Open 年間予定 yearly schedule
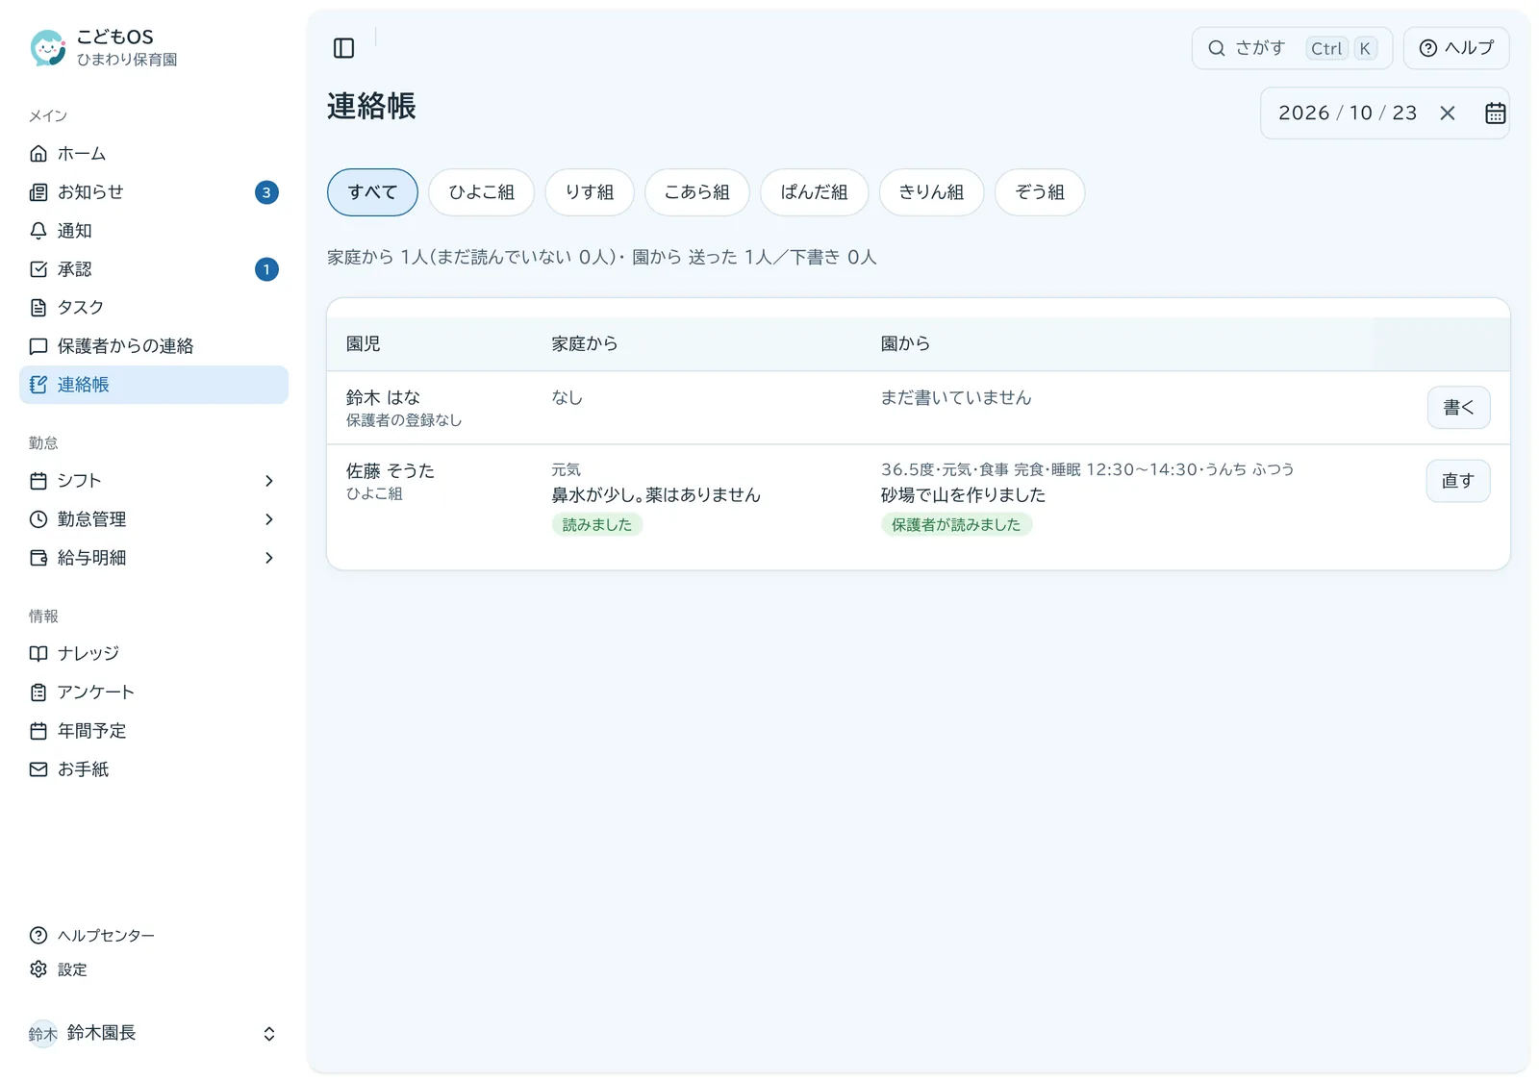The width and height of the screenshot is (1539, 1082). click(x=154, y=731)
